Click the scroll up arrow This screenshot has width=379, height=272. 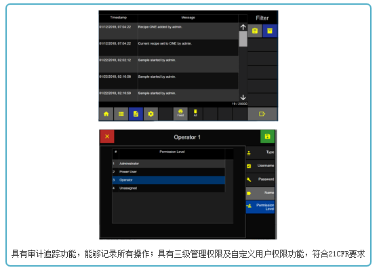click(x=243, y=27)
